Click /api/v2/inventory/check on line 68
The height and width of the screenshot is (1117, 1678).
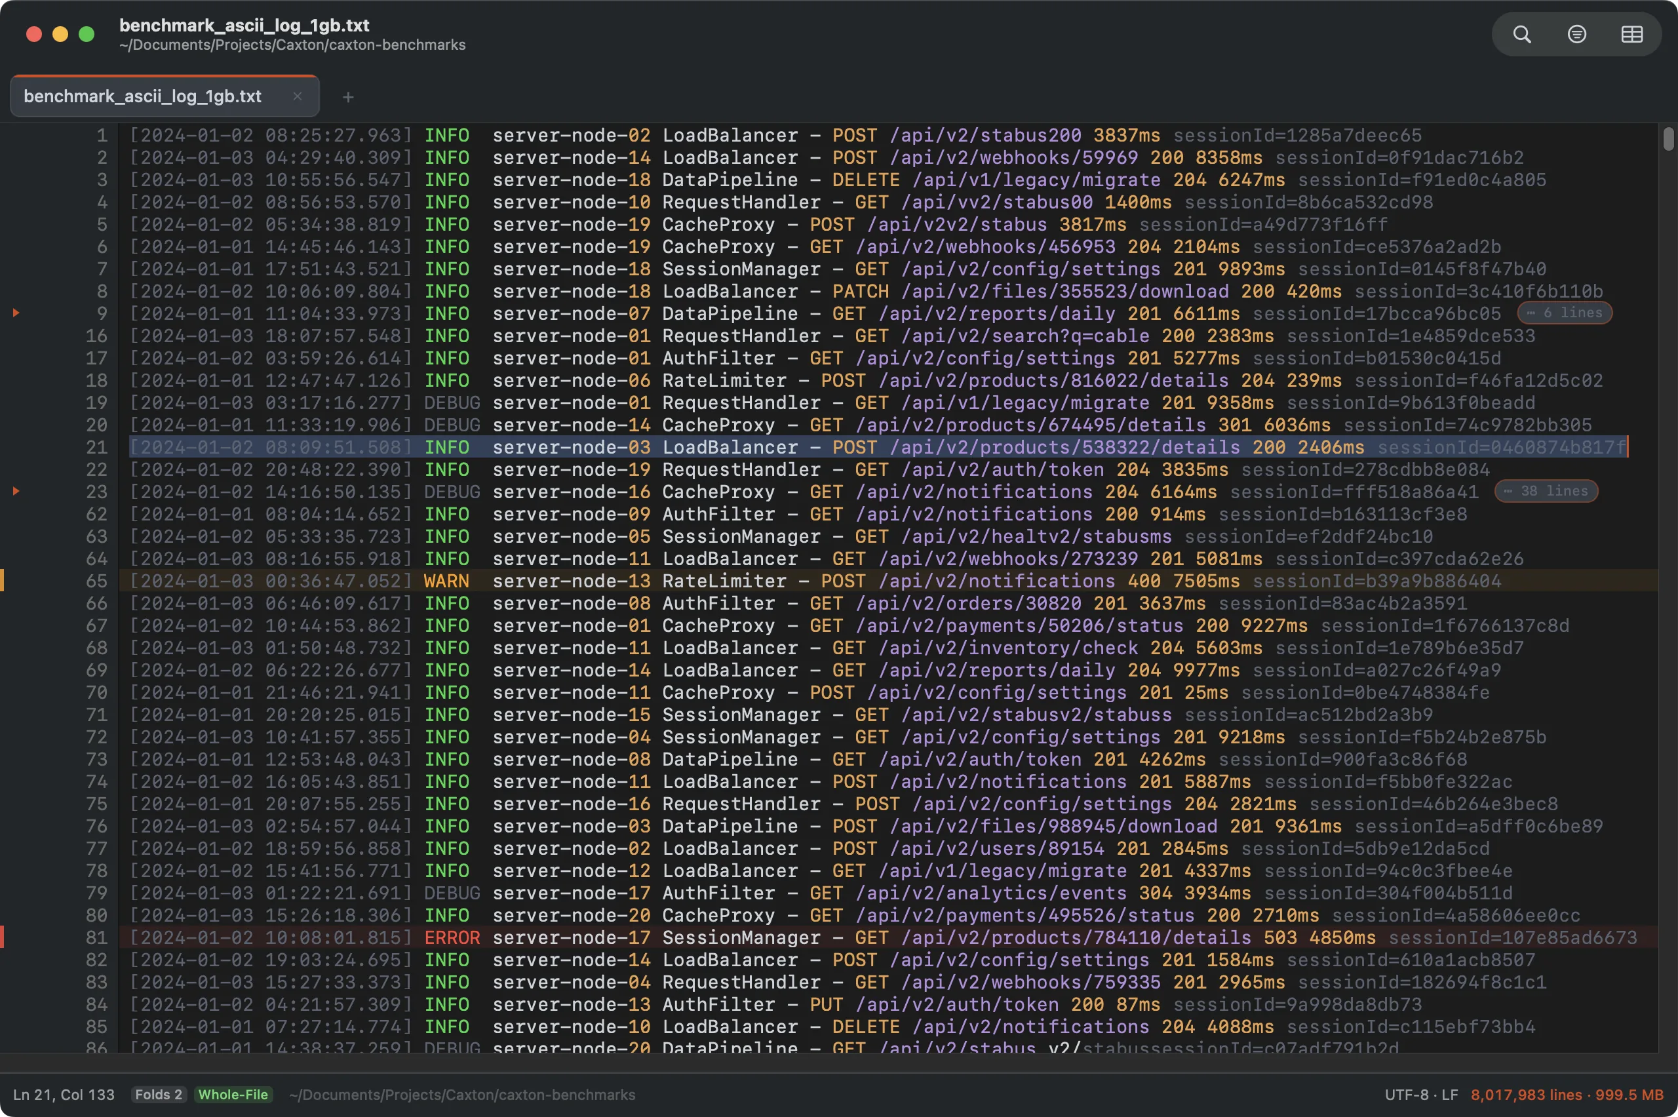coord(1009,648)
